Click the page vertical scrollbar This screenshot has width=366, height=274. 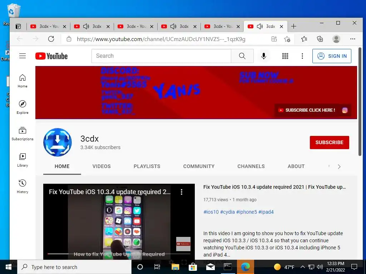point(360,101)
